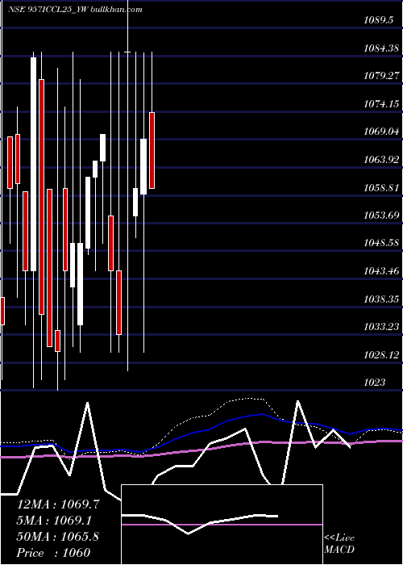Click the 12MA : 1069.7 reading
The width and height of the screenshot is (403, 565).
tap(58, 504)
